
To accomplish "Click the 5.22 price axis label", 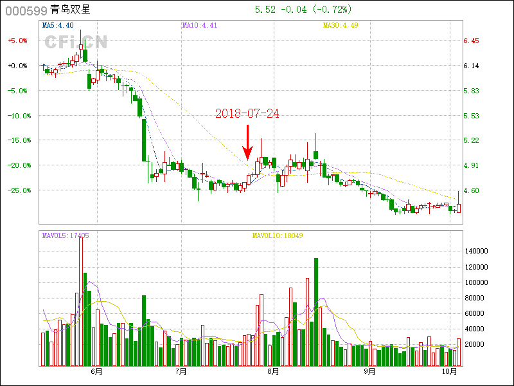I will (471, 140).
